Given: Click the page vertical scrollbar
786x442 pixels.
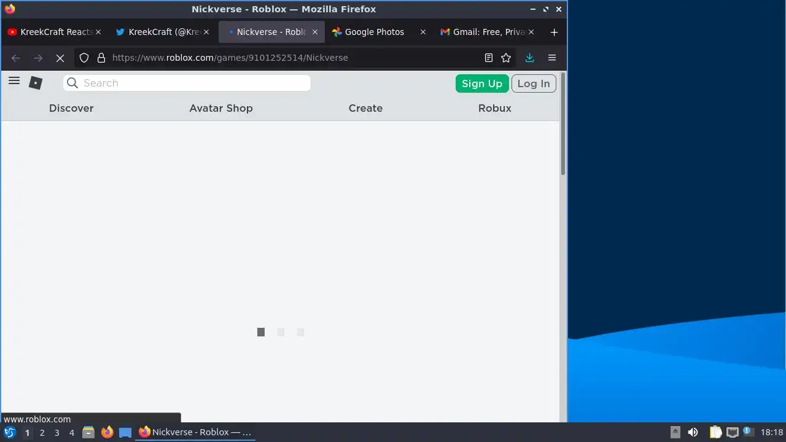Looking at the screenshot, I should (563, 125).
